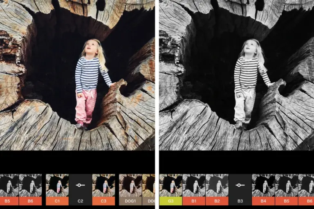
Task: Apply B5 filter in the black-and-white screen
Action: (x=286, y=189)
